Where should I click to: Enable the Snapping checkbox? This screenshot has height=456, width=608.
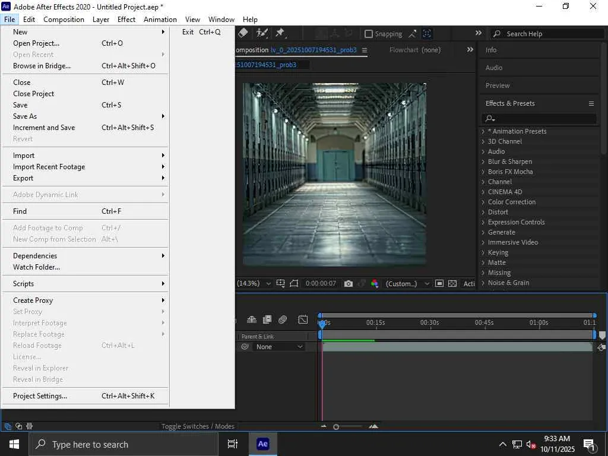coord(369,34)
